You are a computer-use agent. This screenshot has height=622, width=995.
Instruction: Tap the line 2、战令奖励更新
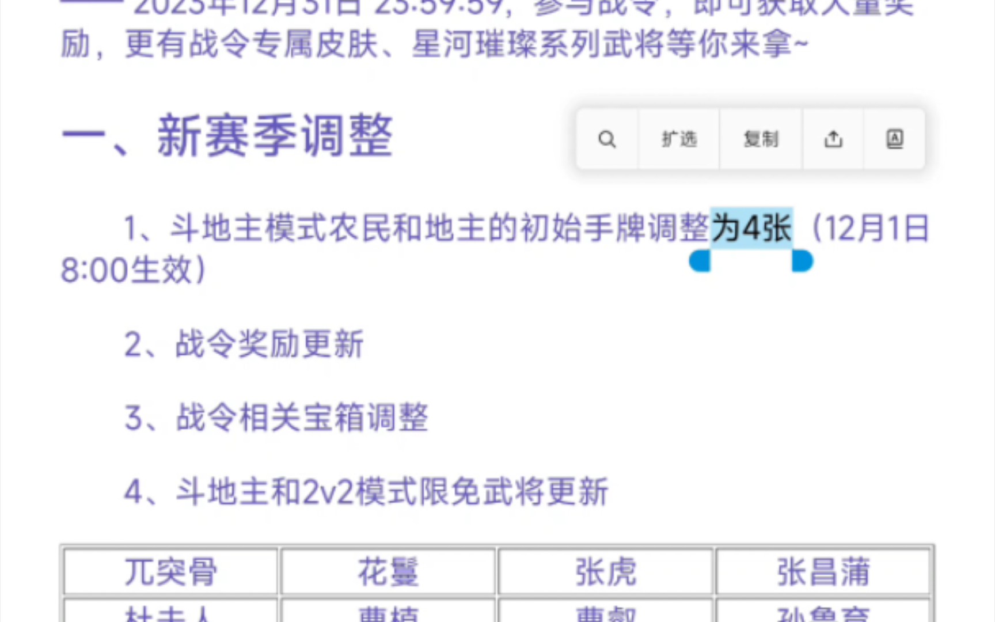pyautogui.click(x=244, y=344)
